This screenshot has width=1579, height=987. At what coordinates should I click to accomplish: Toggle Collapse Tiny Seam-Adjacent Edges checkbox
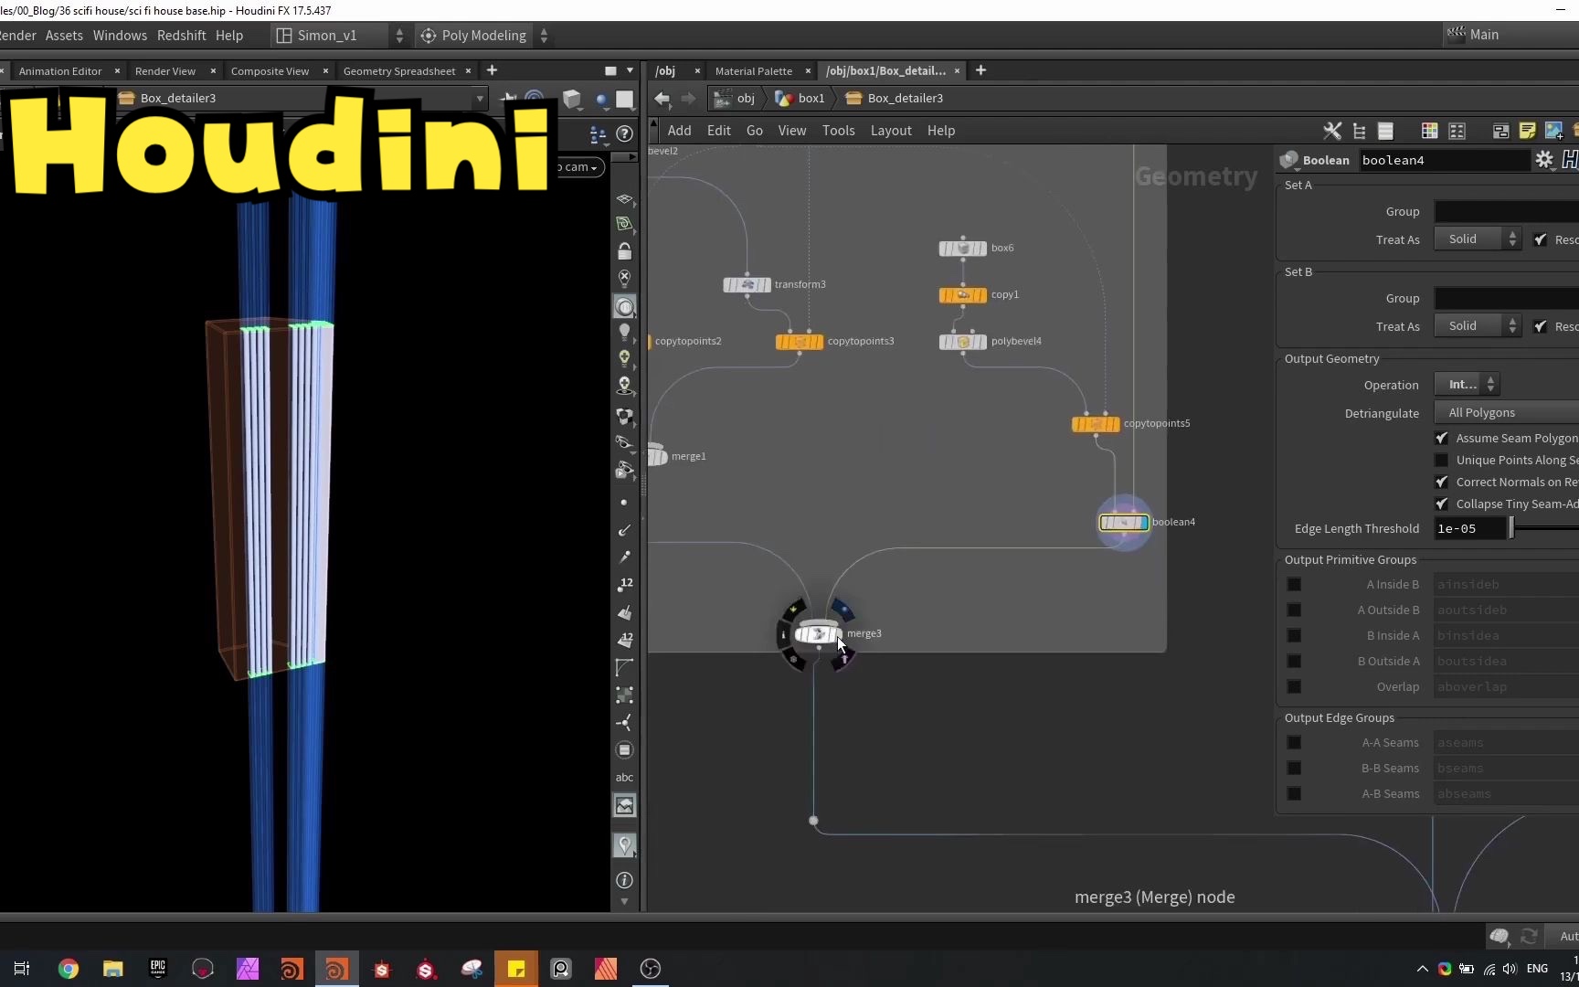1442,504
